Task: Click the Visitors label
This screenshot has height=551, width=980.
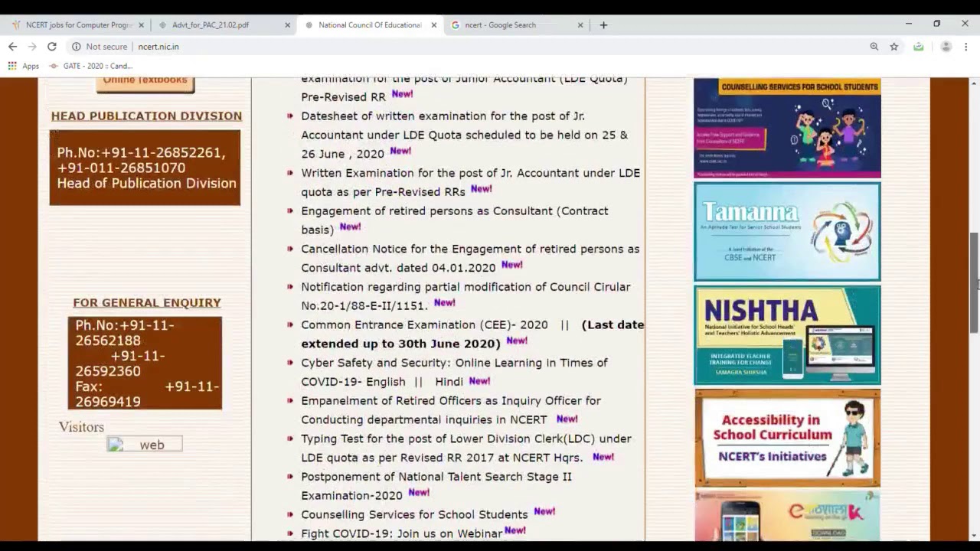Action: tap(81, 427)
